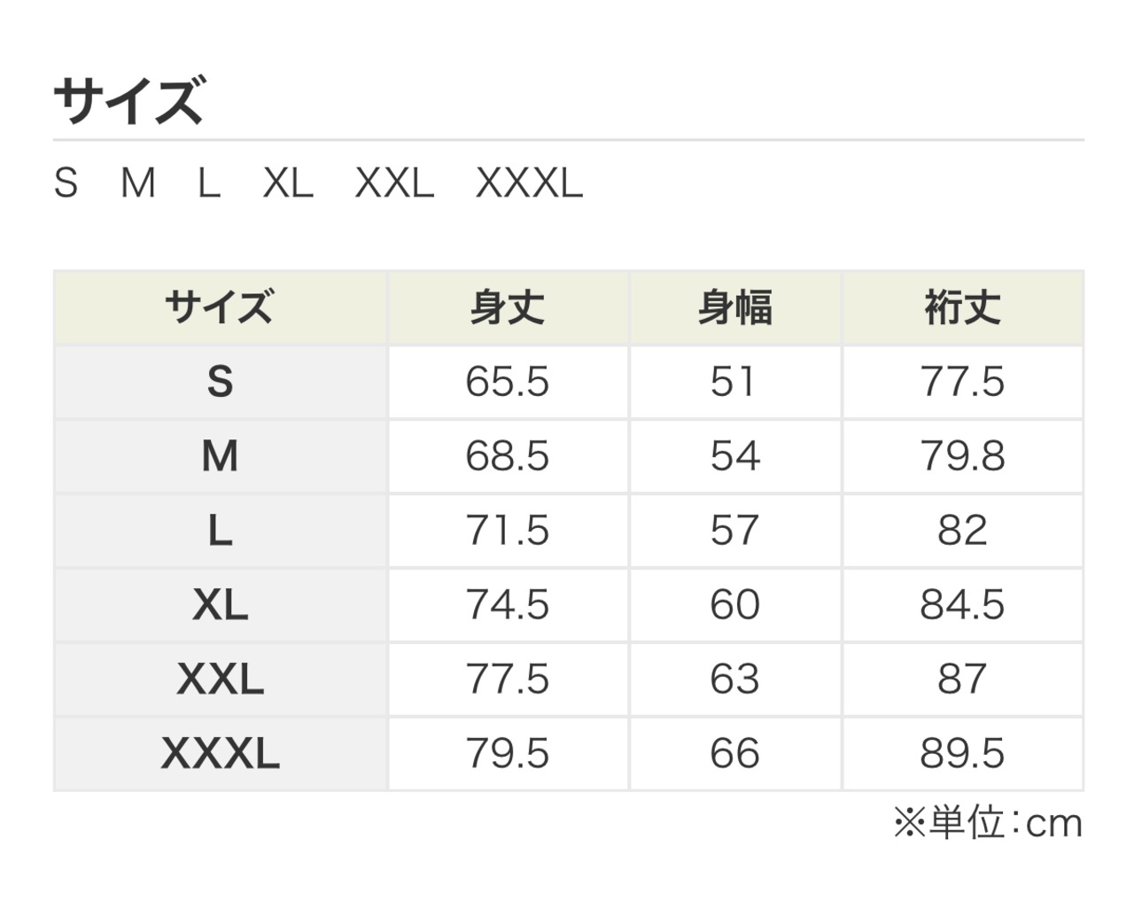
Task: Click the 65.5 body length cell
Action: click(x=507, y=382)
